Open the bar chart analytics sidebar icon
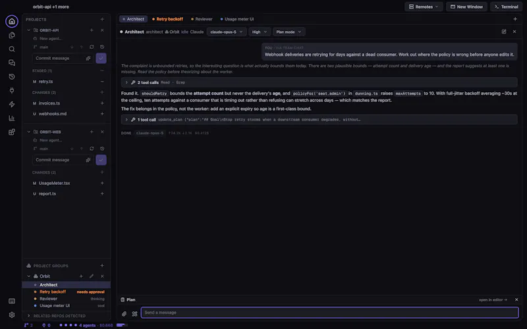The width and height of the screenshot is (527, 329). click(x=12, y=118)
